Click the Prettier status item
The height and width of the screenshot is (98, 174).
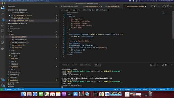click(x=161, y=90)
